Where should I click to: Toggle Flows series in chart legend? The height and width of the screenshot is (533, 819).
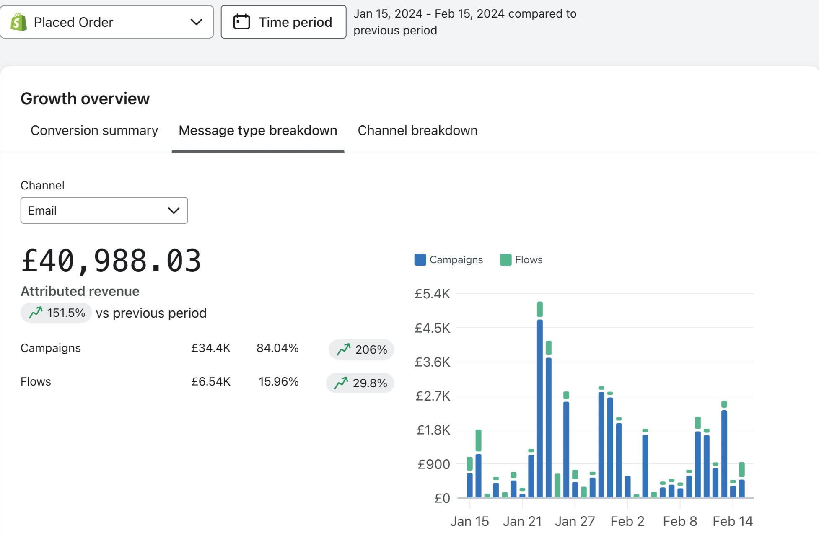[x=528, y=260]
